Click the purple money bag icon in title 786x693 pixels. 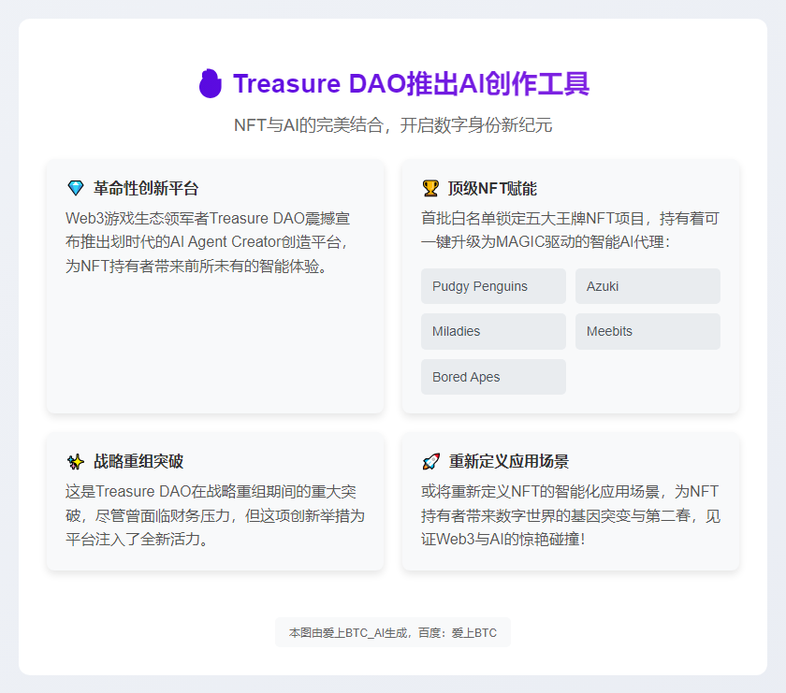pos(210,83)
